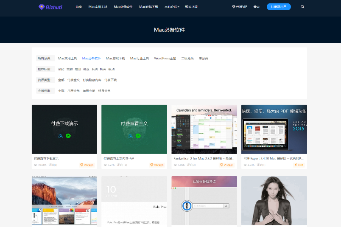Click 评论(8) under 付费查看下载演示

pos(53,165)
